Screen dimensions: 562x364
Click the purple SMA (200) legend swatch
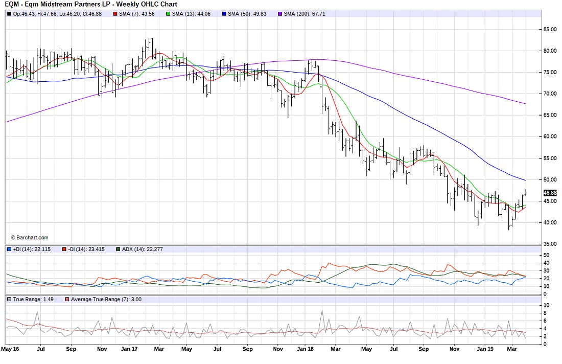pos(280,14)
